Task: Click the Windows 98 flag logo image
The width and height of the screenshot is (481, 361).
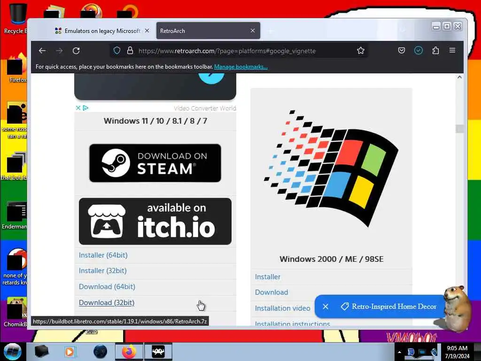Action: click(x=331, y=169)
